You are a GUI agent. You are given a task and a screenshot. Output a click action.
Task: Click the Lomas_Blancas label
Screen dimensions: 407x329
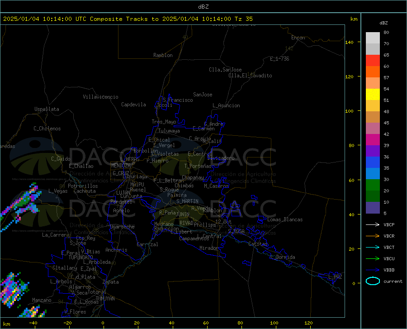pyautogui.click(x=285, y=219)
